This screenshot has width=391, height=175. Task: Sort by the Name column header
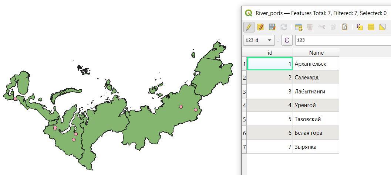316,52
